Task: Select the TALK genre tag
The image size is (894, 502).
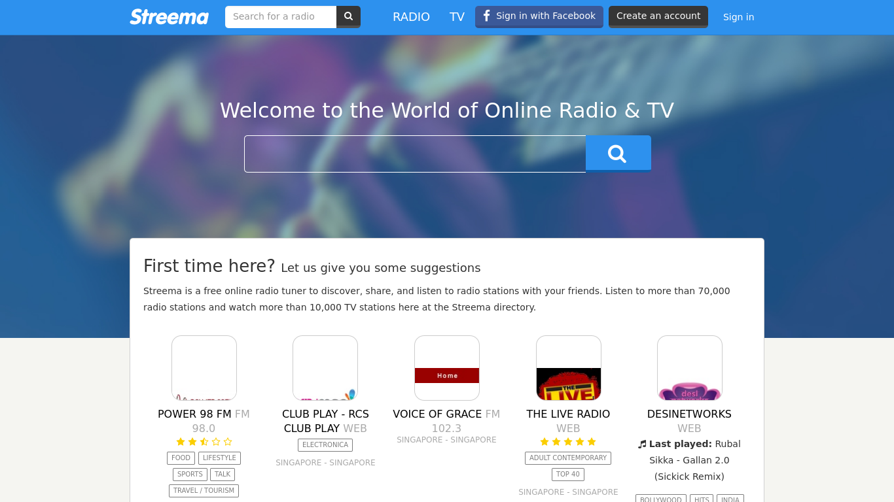Action: (x=223, y=475)
